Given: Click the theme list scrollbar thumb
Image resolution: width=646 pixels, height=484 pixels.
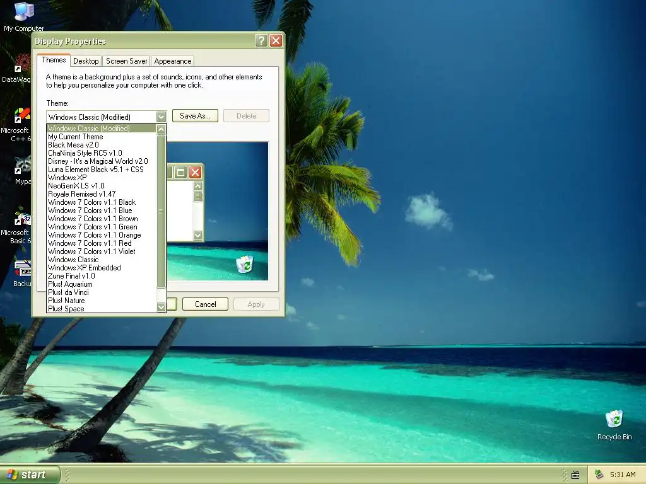Looking at the screenshot, I should tap(161, 212).
